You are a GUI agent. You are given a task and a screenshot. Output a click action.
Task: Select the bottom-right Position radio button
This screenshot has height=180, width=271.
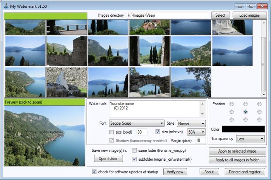259,120
